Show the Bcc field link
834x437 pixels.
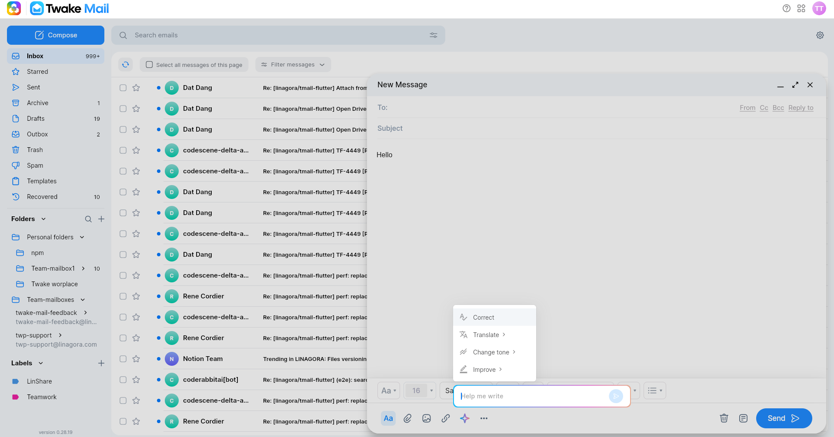pyautogui.click(x=778, y=108)
